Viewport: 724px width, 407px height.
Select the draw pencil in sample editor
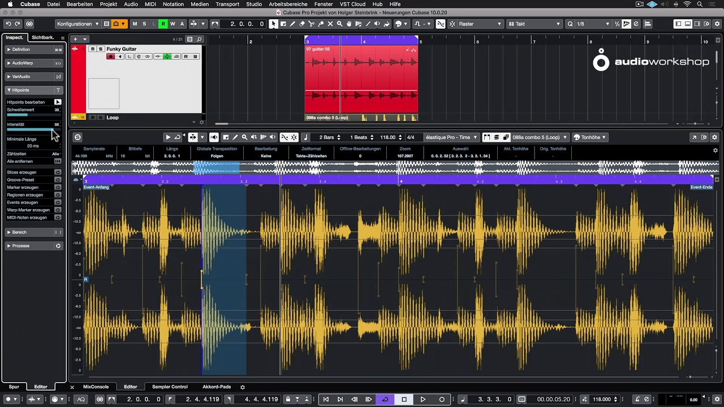(235, 137)
